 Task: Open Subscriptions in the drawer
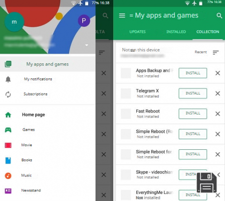click(x=48, y=94)
